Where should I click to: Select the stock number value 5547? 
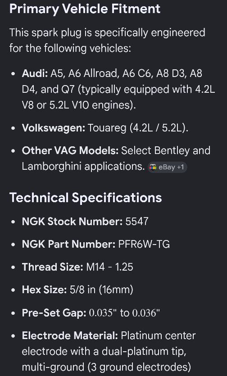(137, 222)
